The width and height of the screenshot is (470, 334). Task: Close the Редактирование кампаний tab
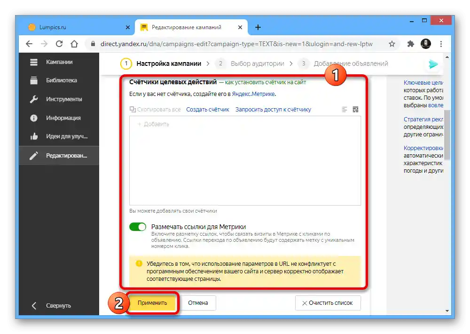click(240, 27)
